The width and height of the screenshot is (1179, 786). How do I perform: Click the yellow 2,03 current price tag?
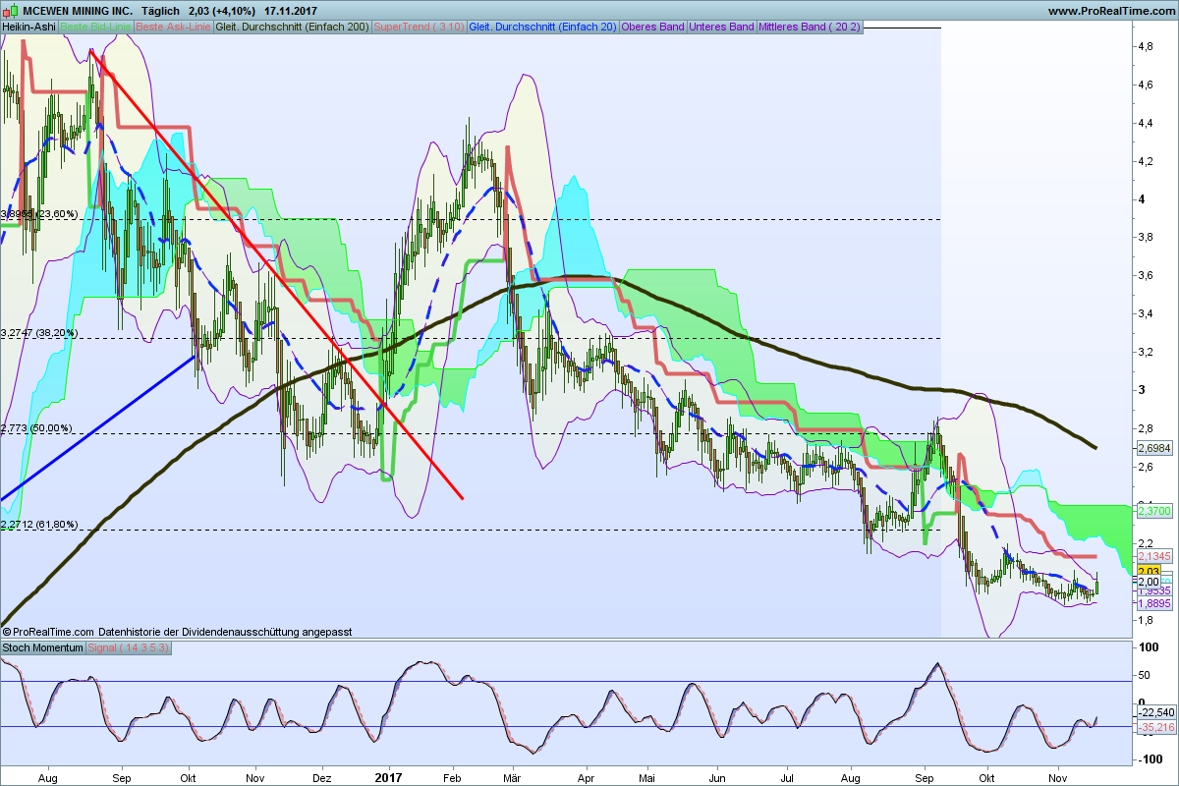click(1148, 571)
